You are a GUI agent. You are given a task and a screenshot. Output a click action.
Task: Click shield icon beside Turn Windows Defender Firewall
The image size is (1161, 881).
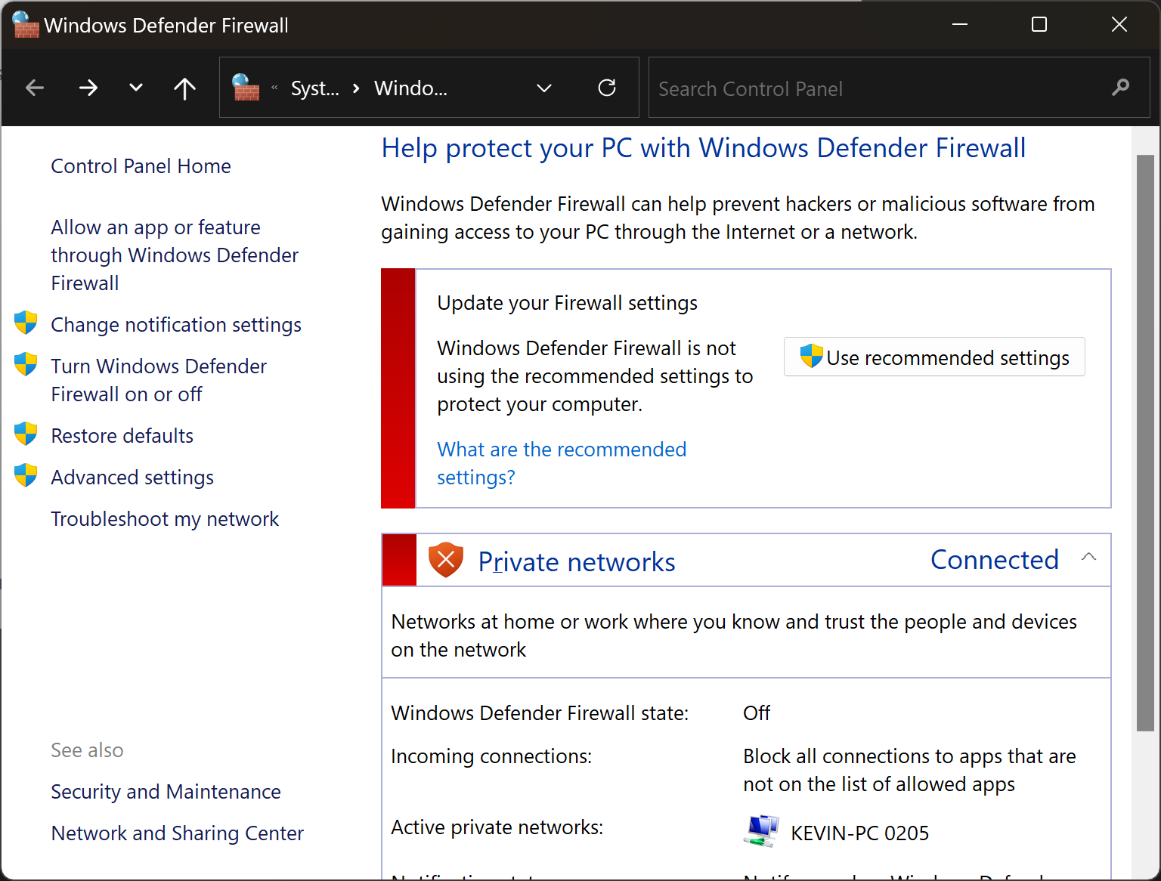(x=26, y=364)
